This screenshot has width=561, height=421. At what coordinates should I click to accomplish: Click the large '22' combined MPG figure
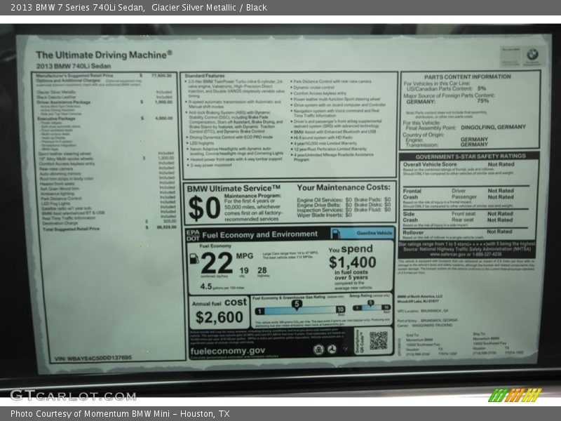(x=217, y=263)
